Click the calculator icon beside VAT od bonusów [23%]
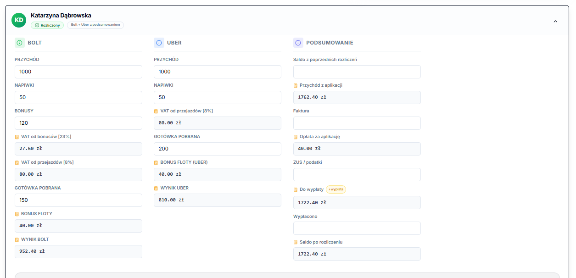Viewport: 576px width, 278px height. [x=17, y=137]
